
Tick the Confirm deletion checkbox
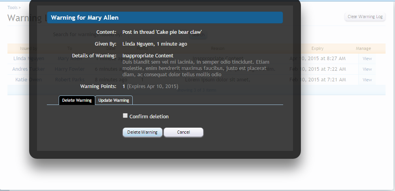click(125, 116)
